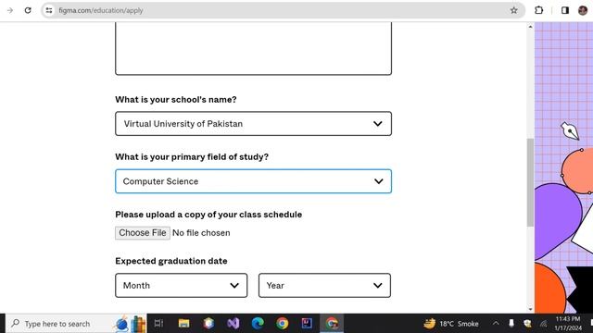Open the graduation Month dropdown
Screen dimensions: 593x333
pos(182,286)
